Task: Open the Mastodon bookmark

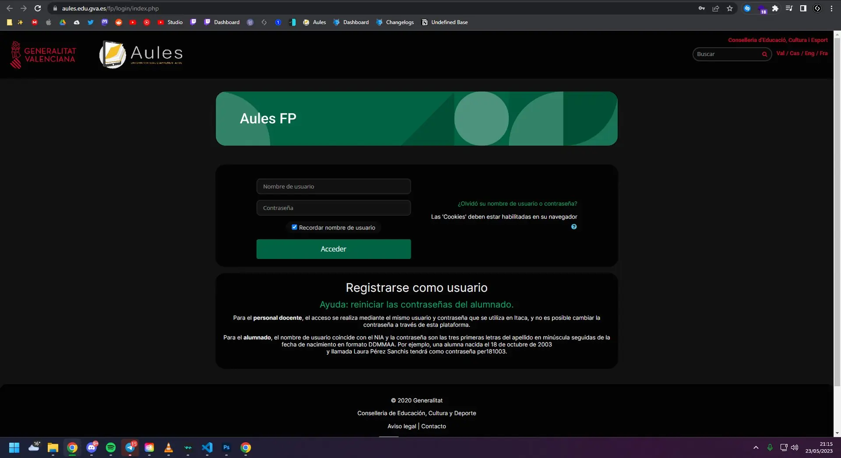Action: point(105,22)
